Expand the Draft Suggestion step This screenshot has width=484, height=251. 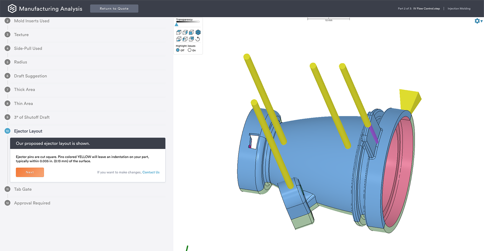(30, 76)
